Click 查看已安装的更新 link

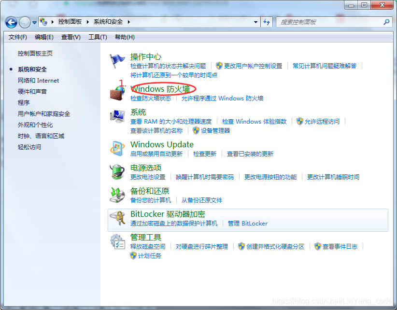(x=250, y=154)
